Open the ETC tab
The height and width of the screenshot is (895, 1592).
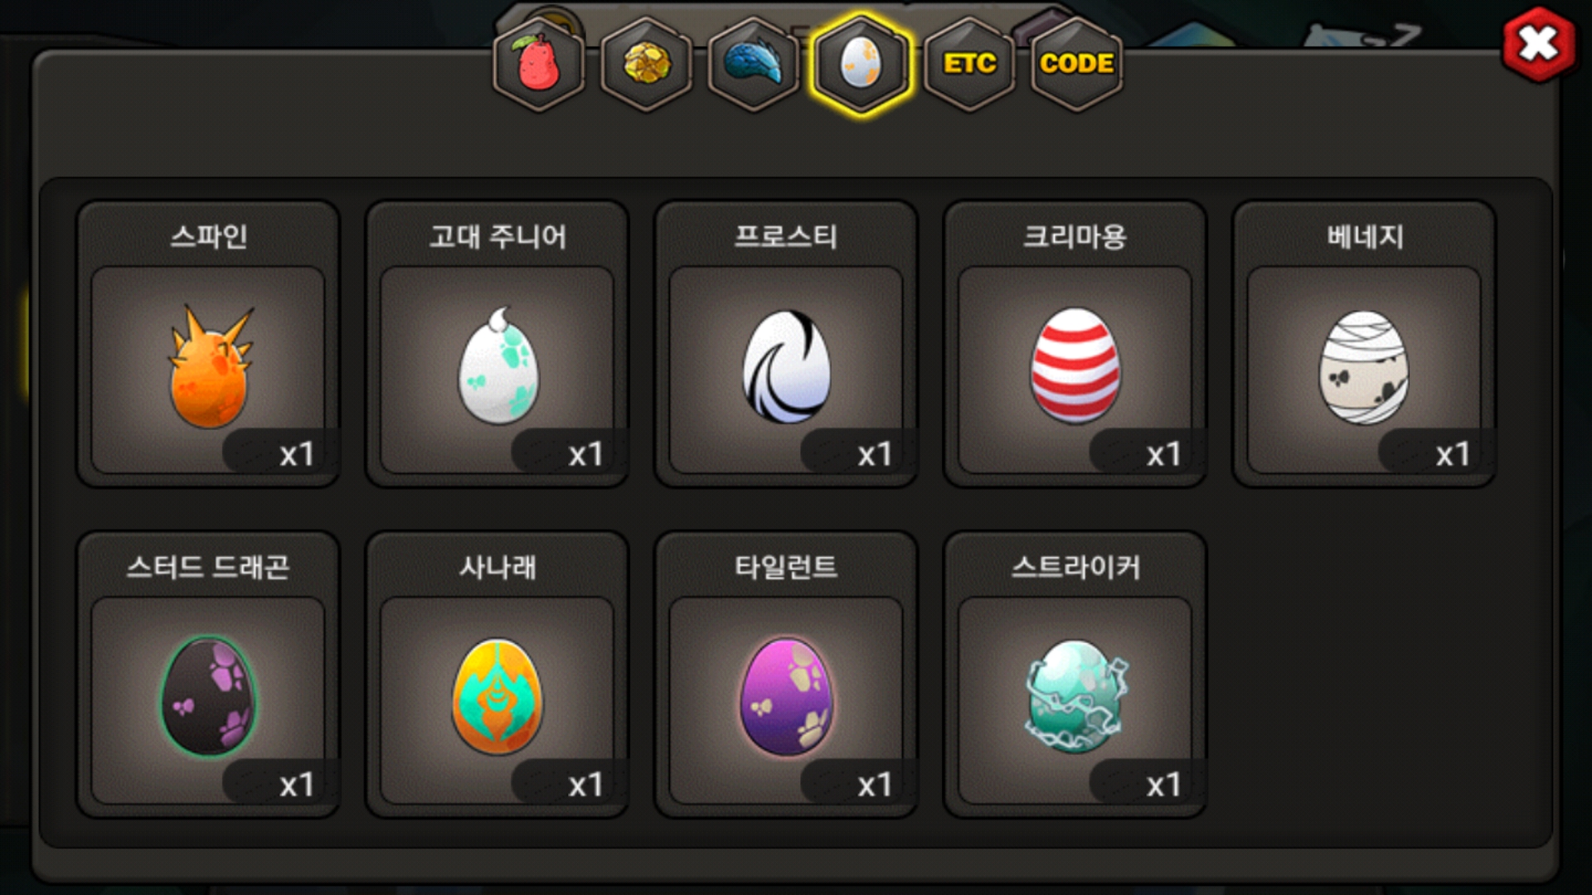click(969, 64)
